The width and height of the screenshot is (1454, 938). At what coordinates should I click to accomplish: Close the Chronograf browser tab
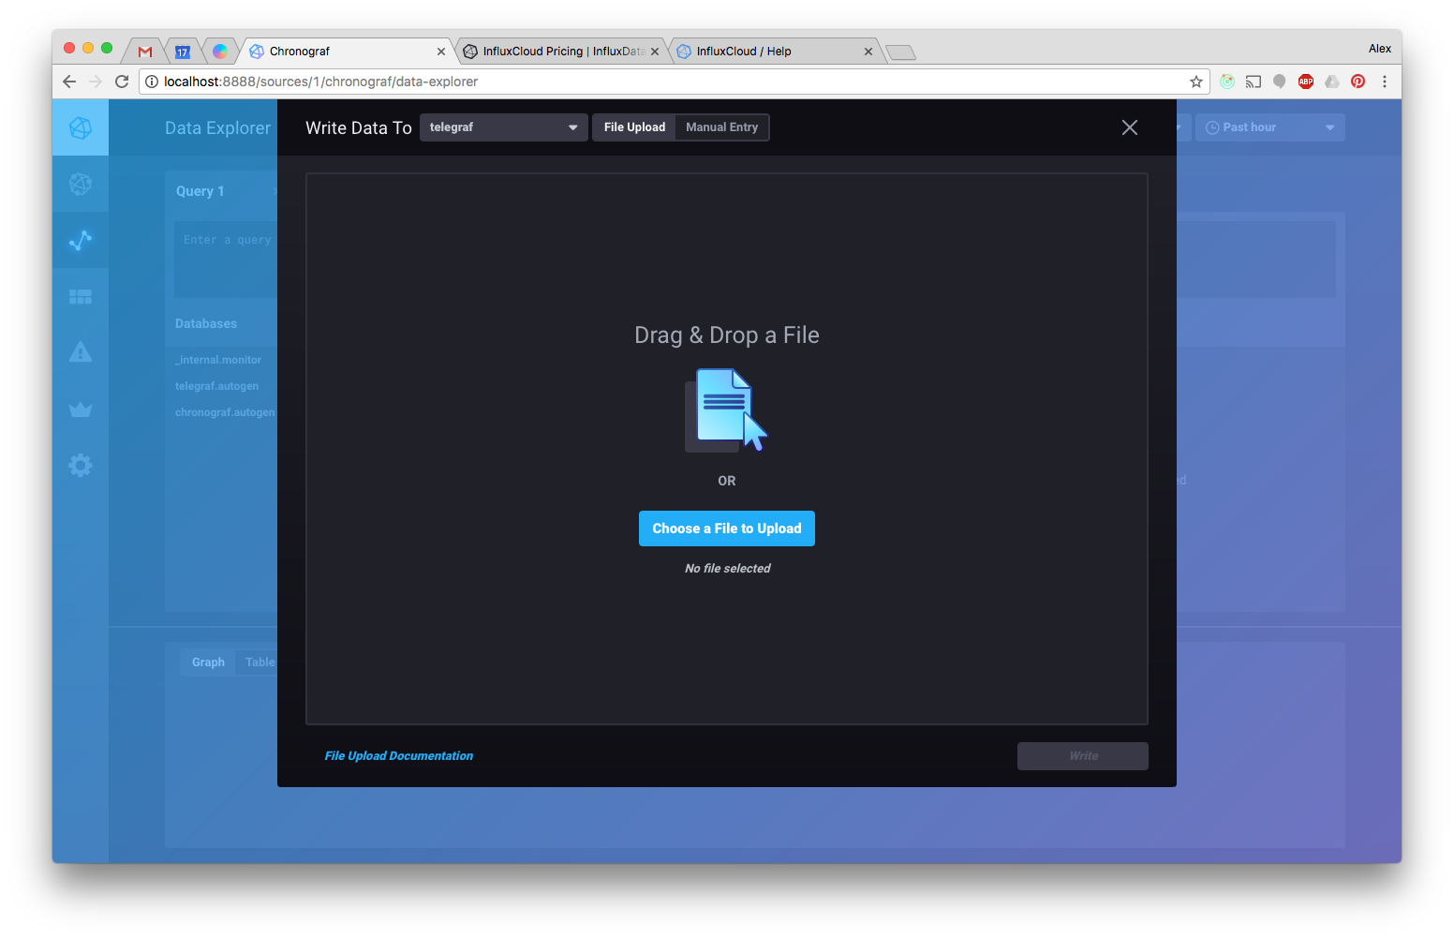[x=441, y=52]
